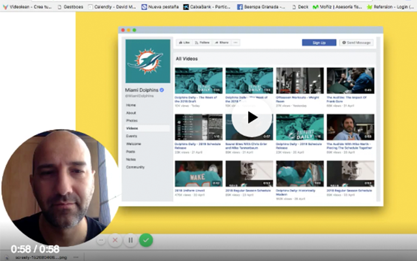Open the Videolean bookmark

(x=27, y=7)
